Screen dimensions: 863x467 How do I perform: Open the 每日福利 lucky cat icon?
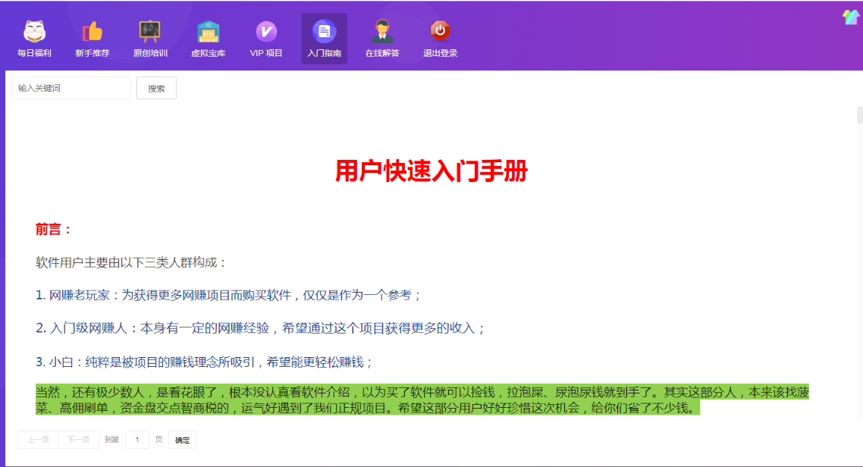(x=34, y=32)
